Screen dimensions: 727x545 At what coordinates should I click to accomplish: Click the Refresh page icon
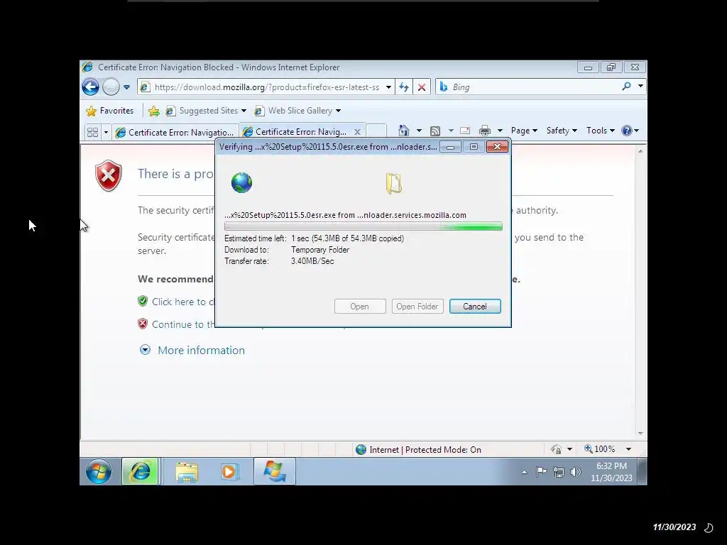pyautogui.click(x=404, y=87)
